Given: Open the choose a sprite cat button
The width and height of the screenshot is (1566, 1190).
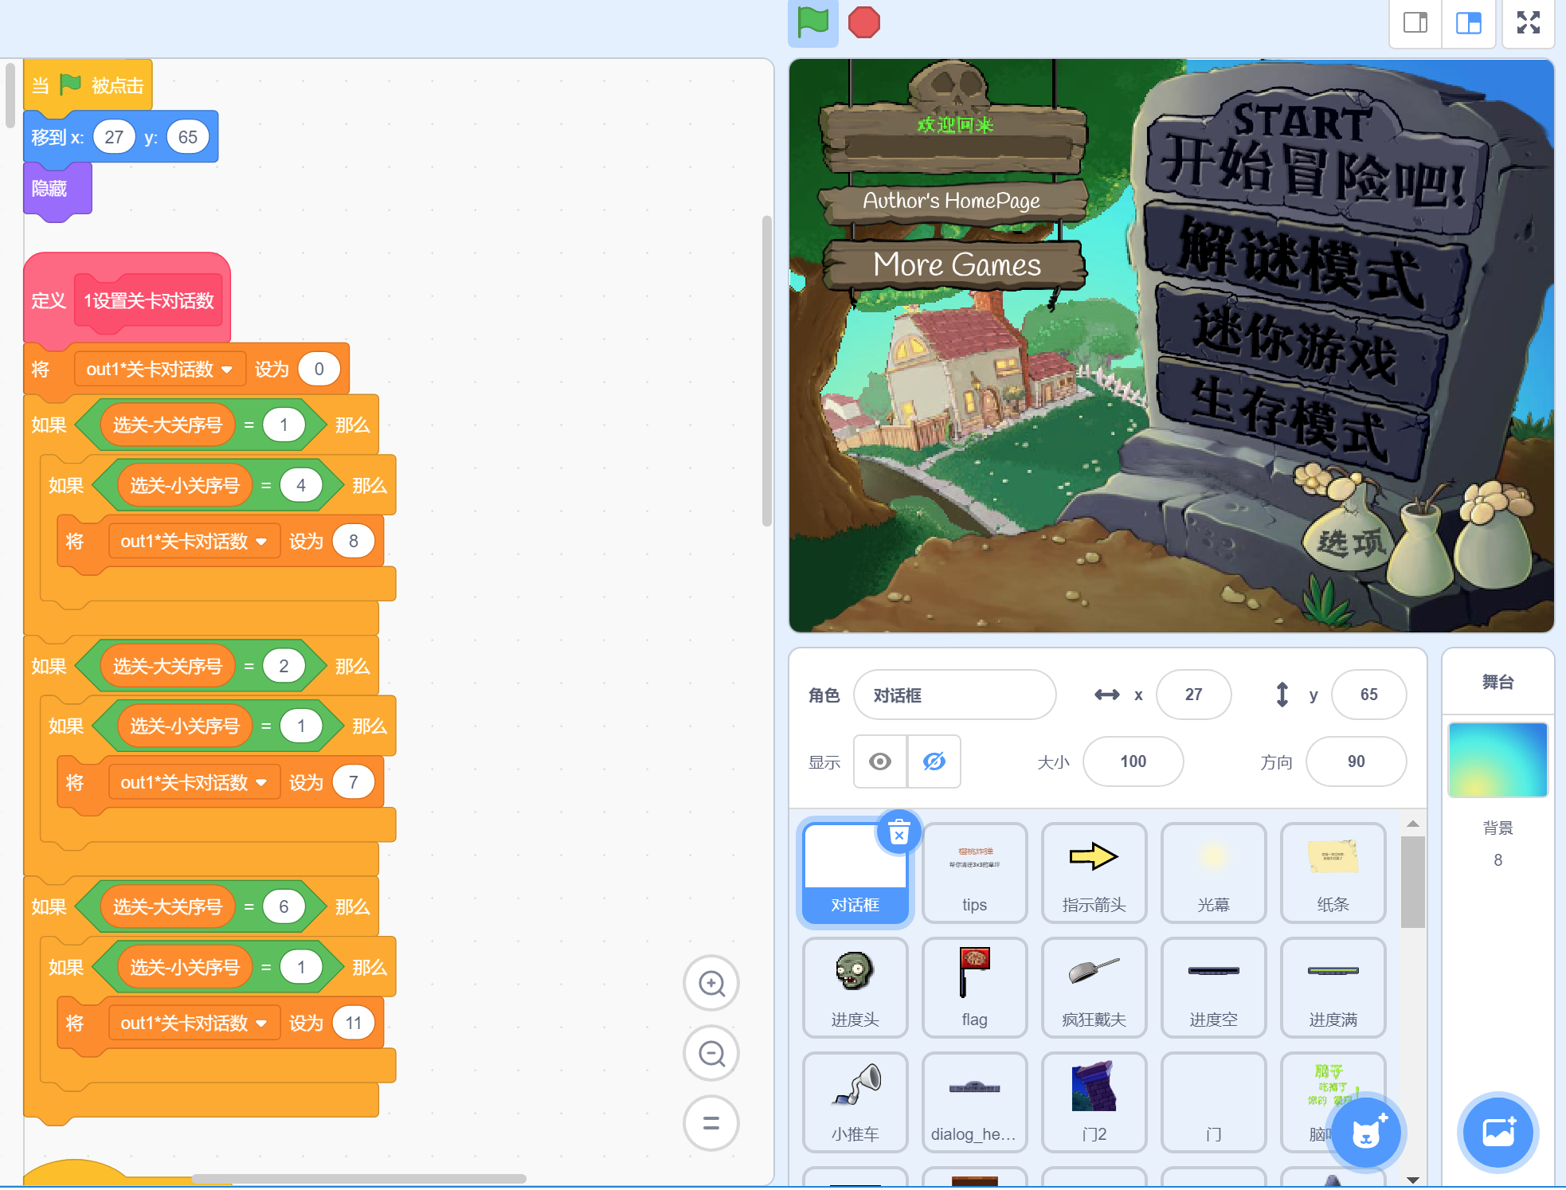Looking at the screenshot, I should tap(1367, 1132).
